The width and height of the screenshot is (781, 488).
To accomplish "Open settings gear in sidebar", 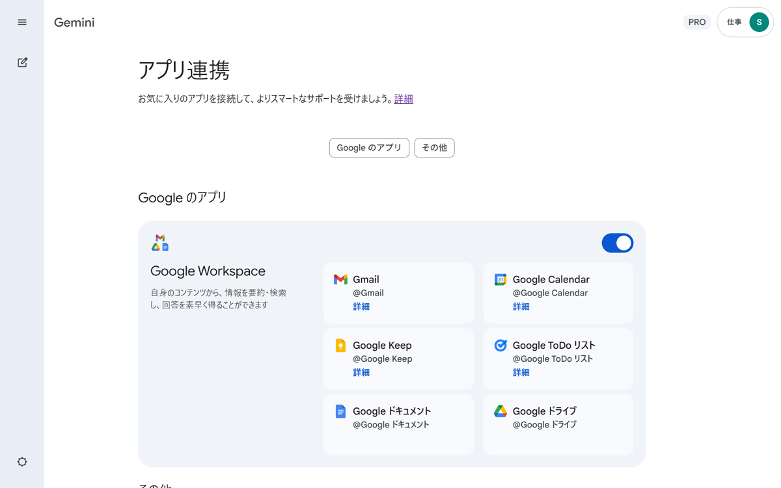I will (22, 462).
